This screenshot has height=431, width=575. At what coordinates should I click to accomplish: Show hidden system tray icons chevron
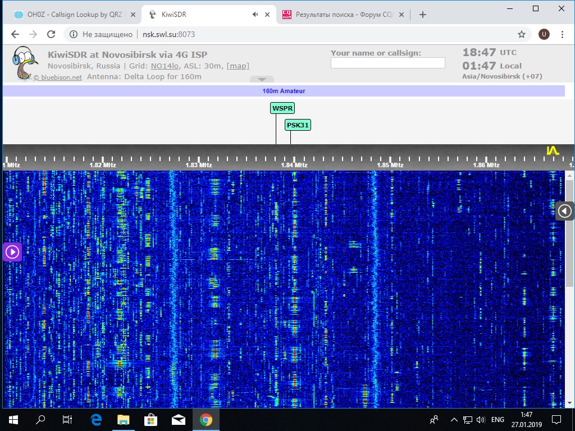tap(454, 419)
